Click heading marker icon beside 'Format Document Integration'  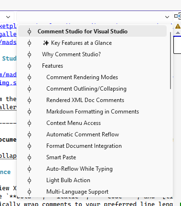click(29, 146)
